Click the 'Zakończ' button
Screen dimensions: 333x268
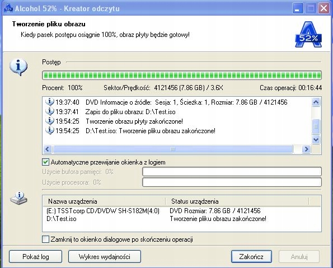point(251,257)
